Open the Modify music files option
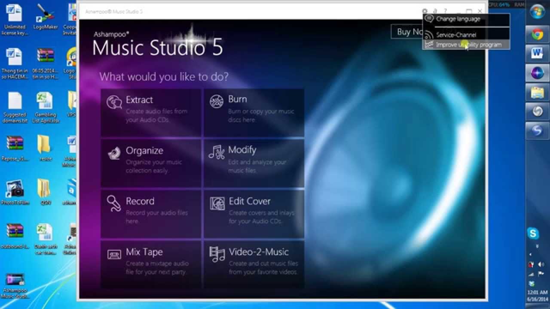This screenshot has height=309, width=550. point(254,163)
